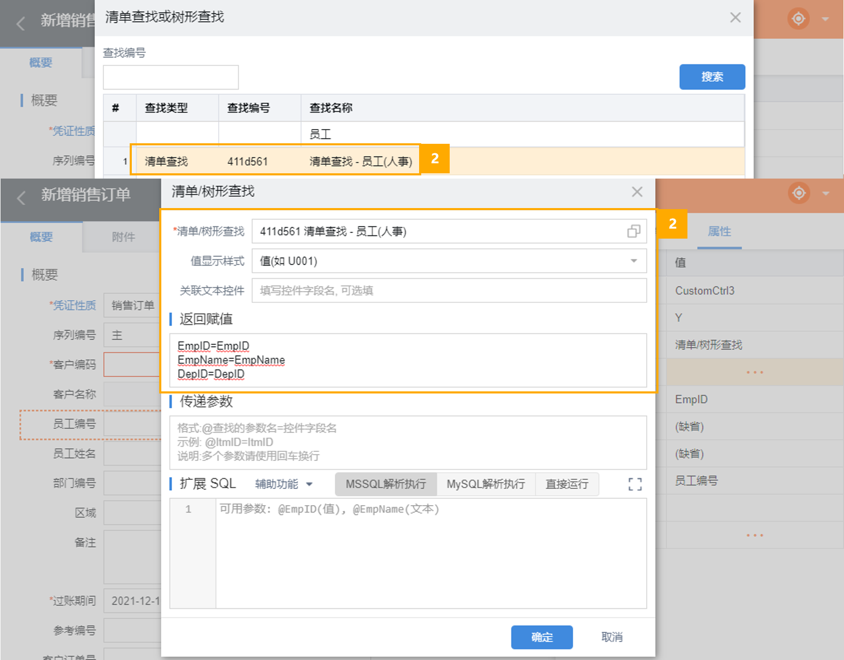Select the CustomCtrl3 property value

pos(704,291)
